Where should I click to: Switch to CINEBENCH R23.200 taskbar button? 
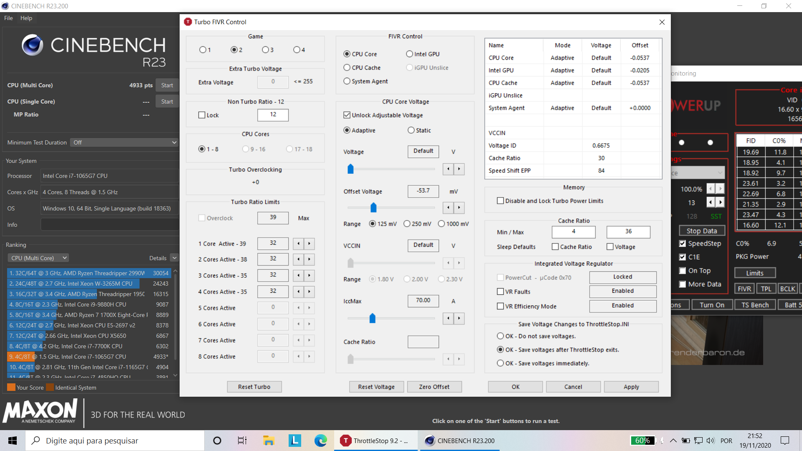click(x=459, y=441)
